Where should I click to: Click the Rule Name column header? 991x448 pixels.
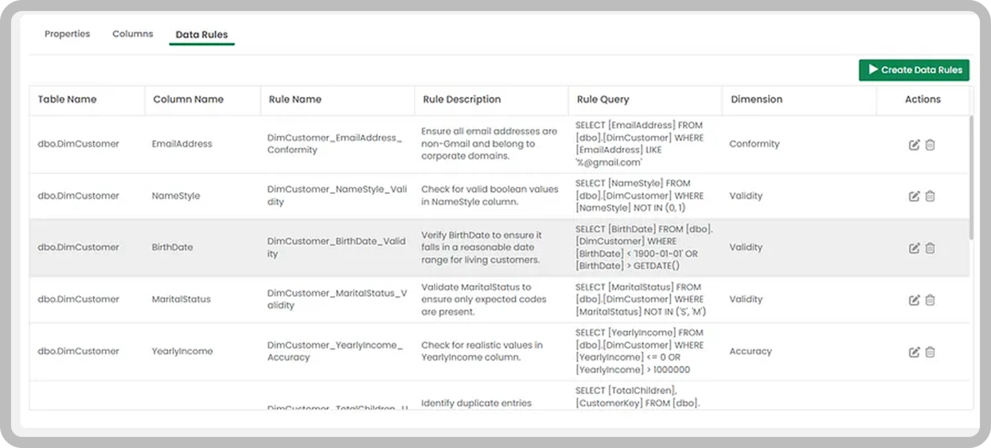coord(295,99)
